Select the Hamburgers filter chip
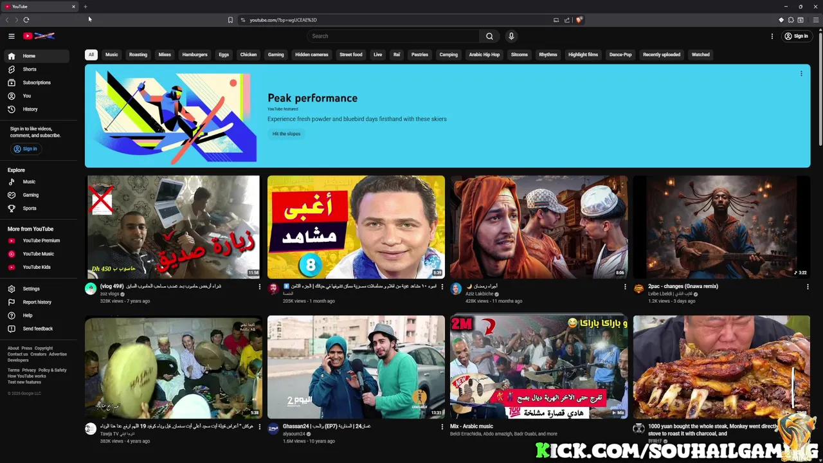The width and height of the screenshot is (823, 463). click(x=195, y=55)
